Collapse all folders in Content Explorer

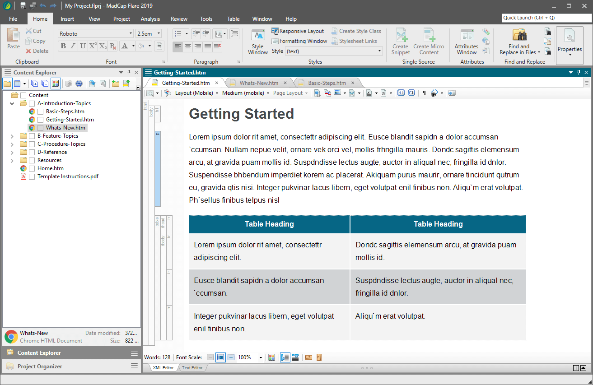[45, 83]
